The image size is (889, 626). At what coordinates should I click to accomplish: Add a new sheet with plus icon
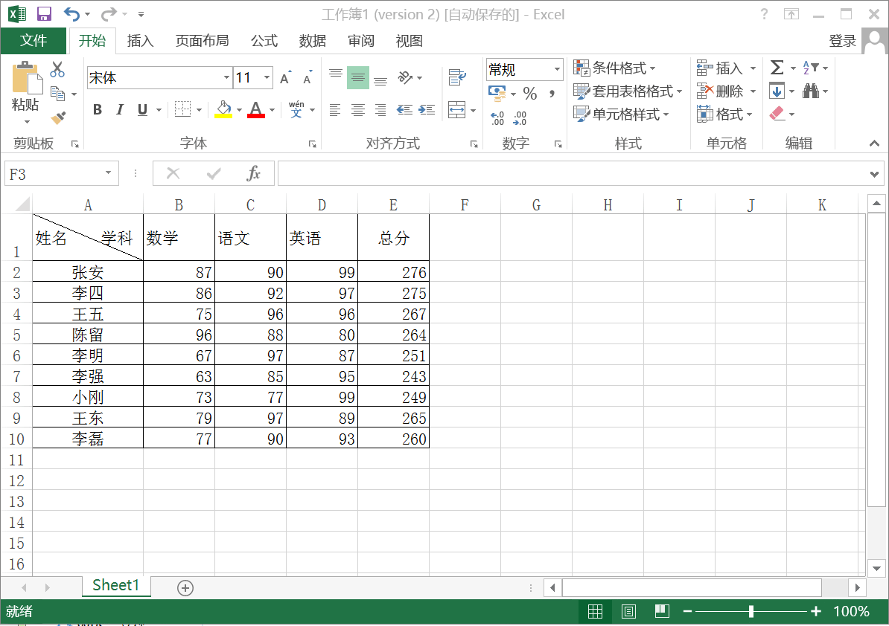185,587
